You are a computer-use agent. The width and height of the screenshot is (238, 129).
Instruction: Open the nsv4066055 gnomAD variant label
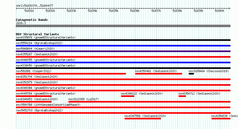46,60
